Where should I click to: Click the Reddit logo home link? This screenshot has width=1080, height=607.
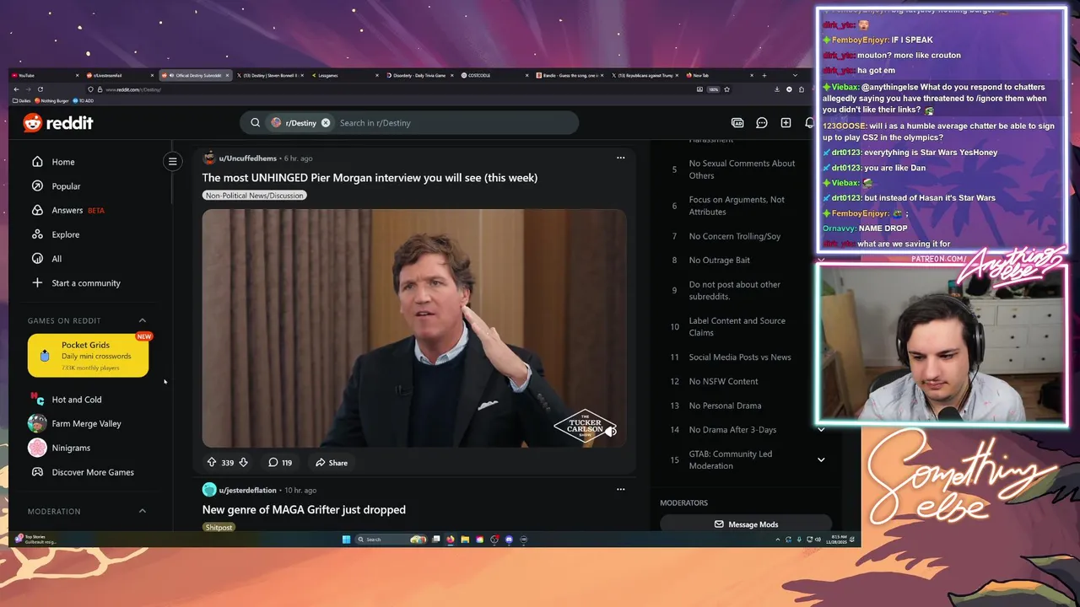[57, 123]
